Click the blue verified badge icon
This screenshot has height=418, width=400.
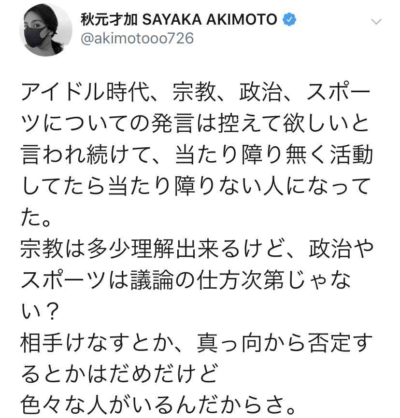289,19
